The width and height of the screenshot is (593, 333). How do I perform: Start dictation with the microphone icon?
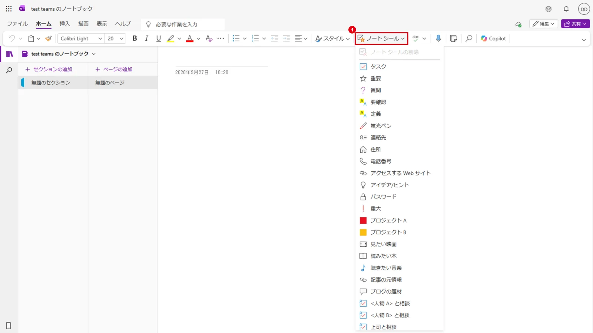[x=438, y=38]
